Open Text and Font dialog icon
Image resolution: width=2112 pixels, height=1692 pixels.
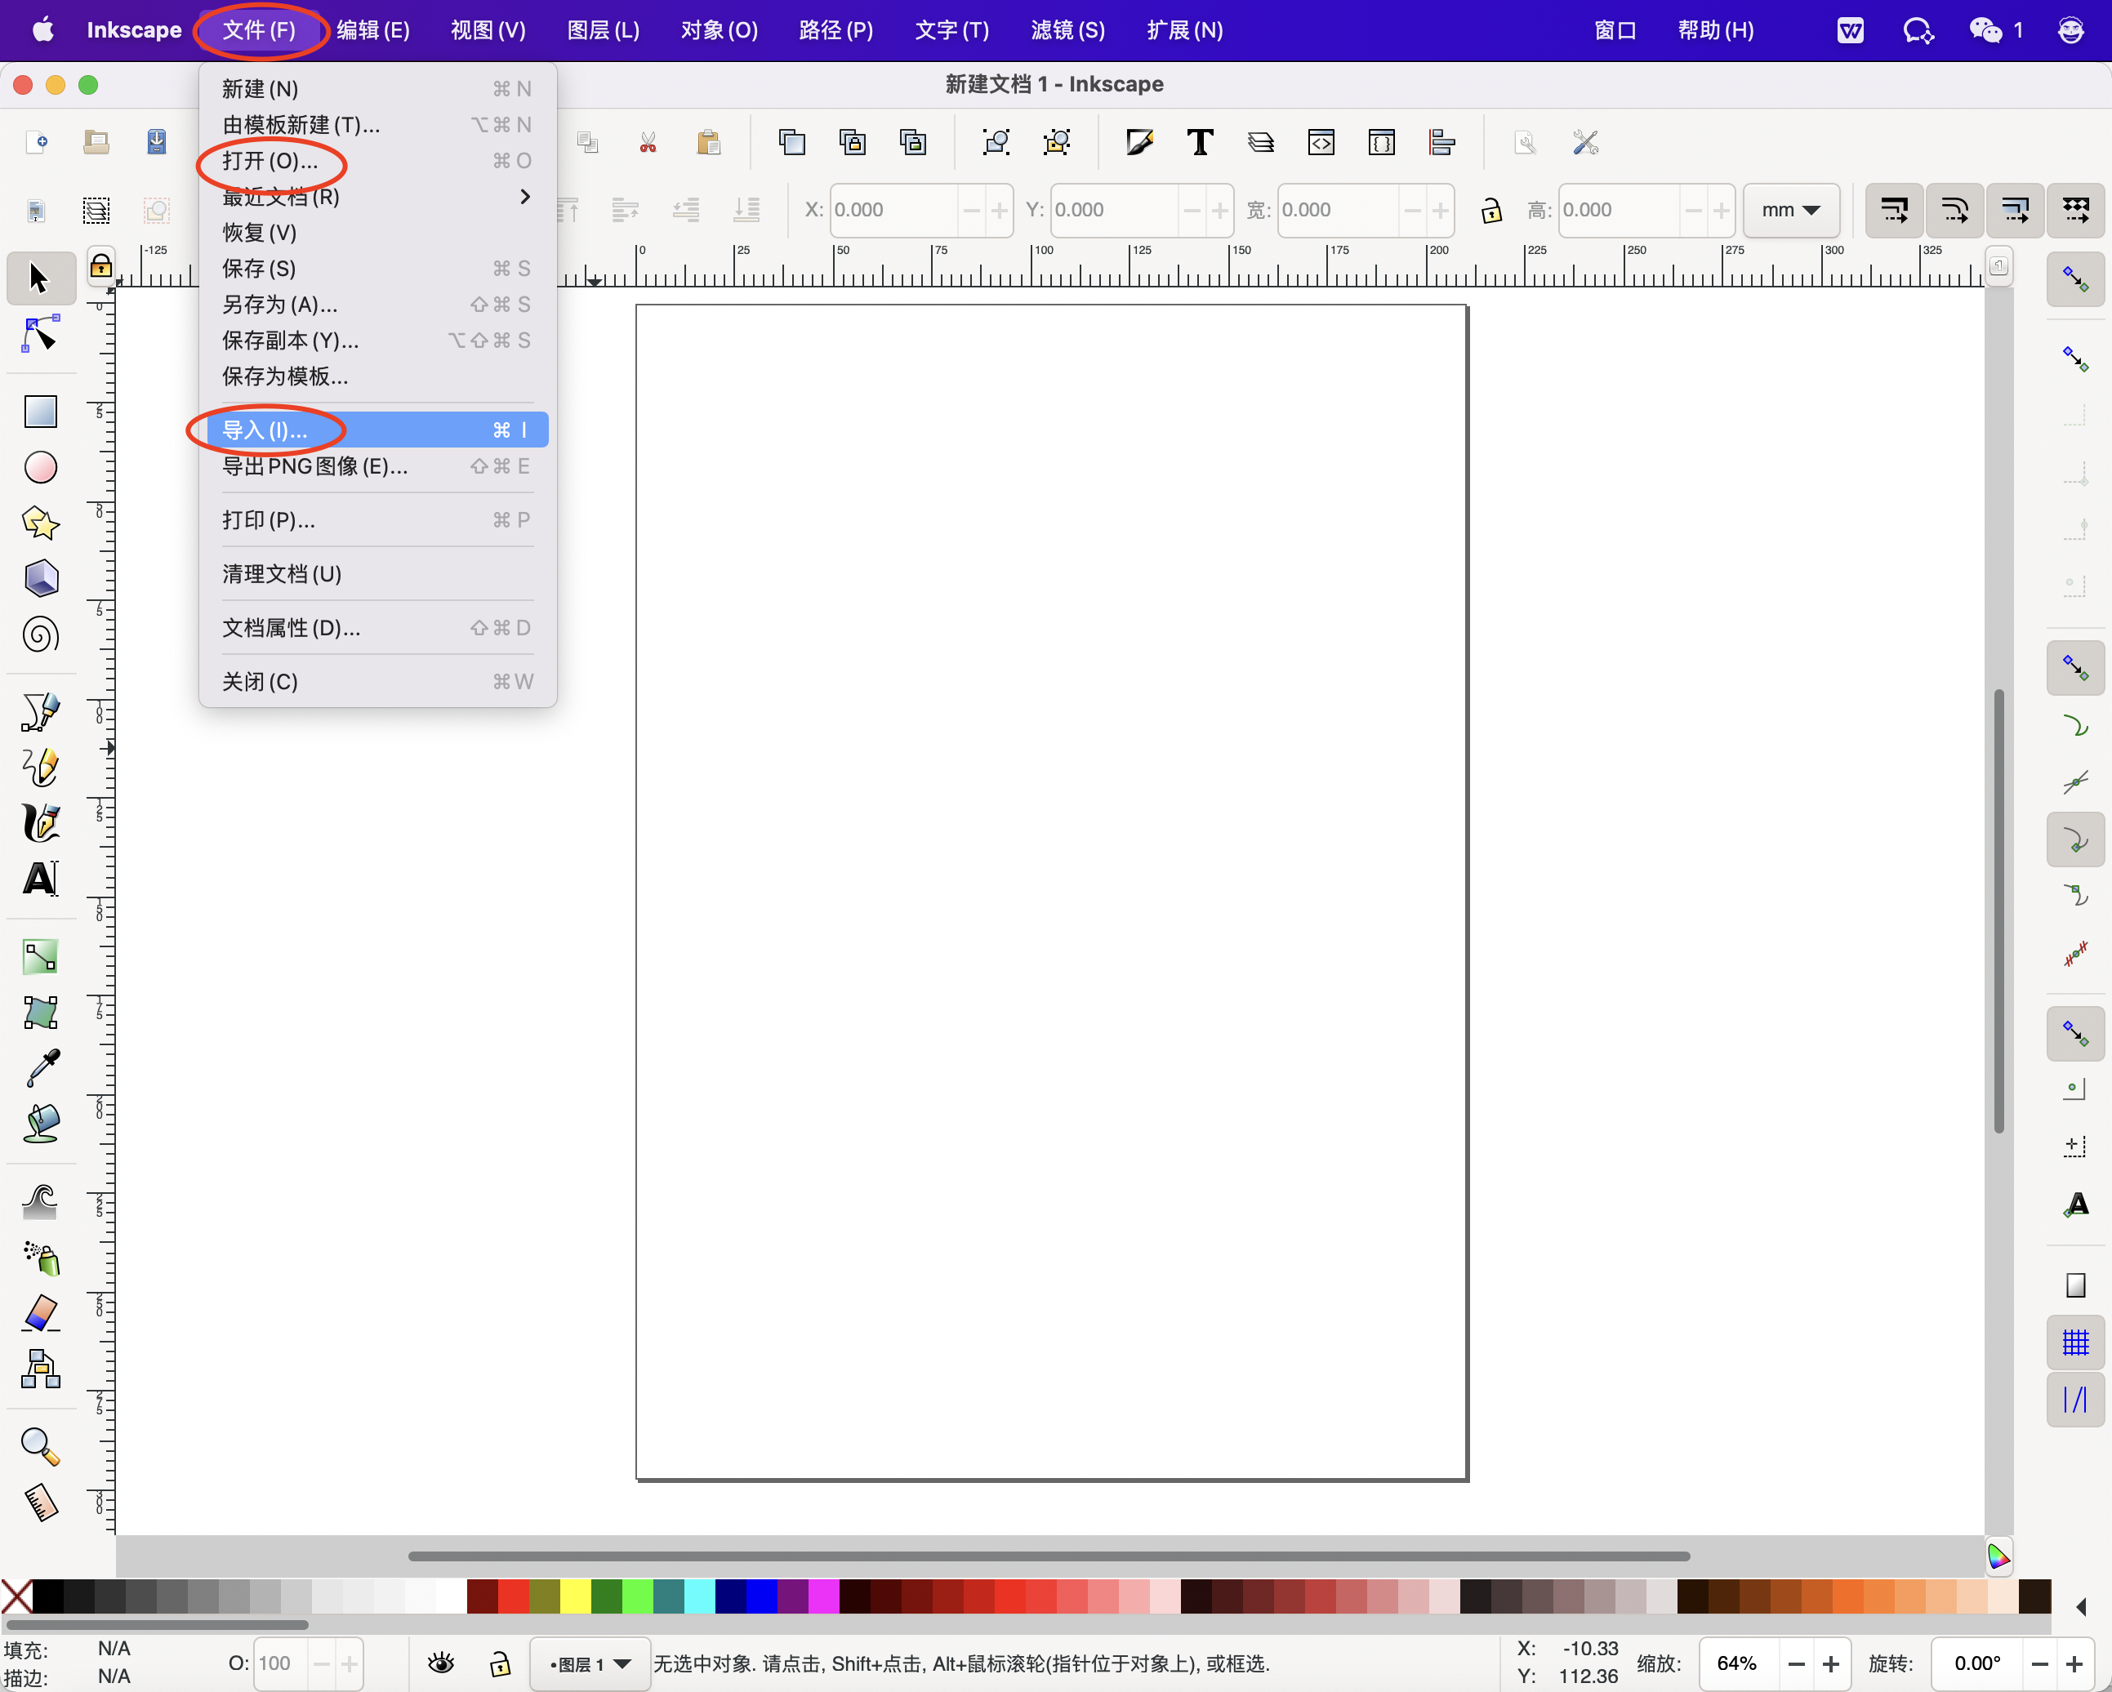[x=1200, y=143]
